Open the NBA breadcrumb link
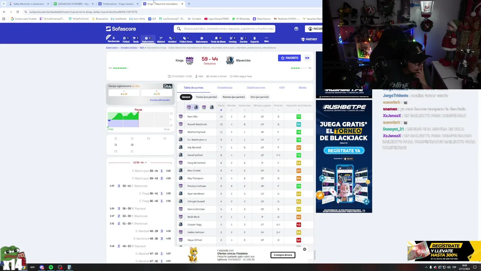 click(142, 48)
